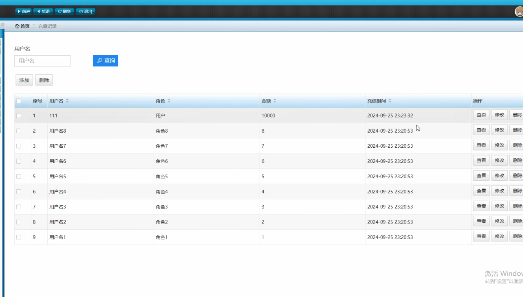
Task: Click 修改 for row 用户名5
Action: (x=500, y=175)
